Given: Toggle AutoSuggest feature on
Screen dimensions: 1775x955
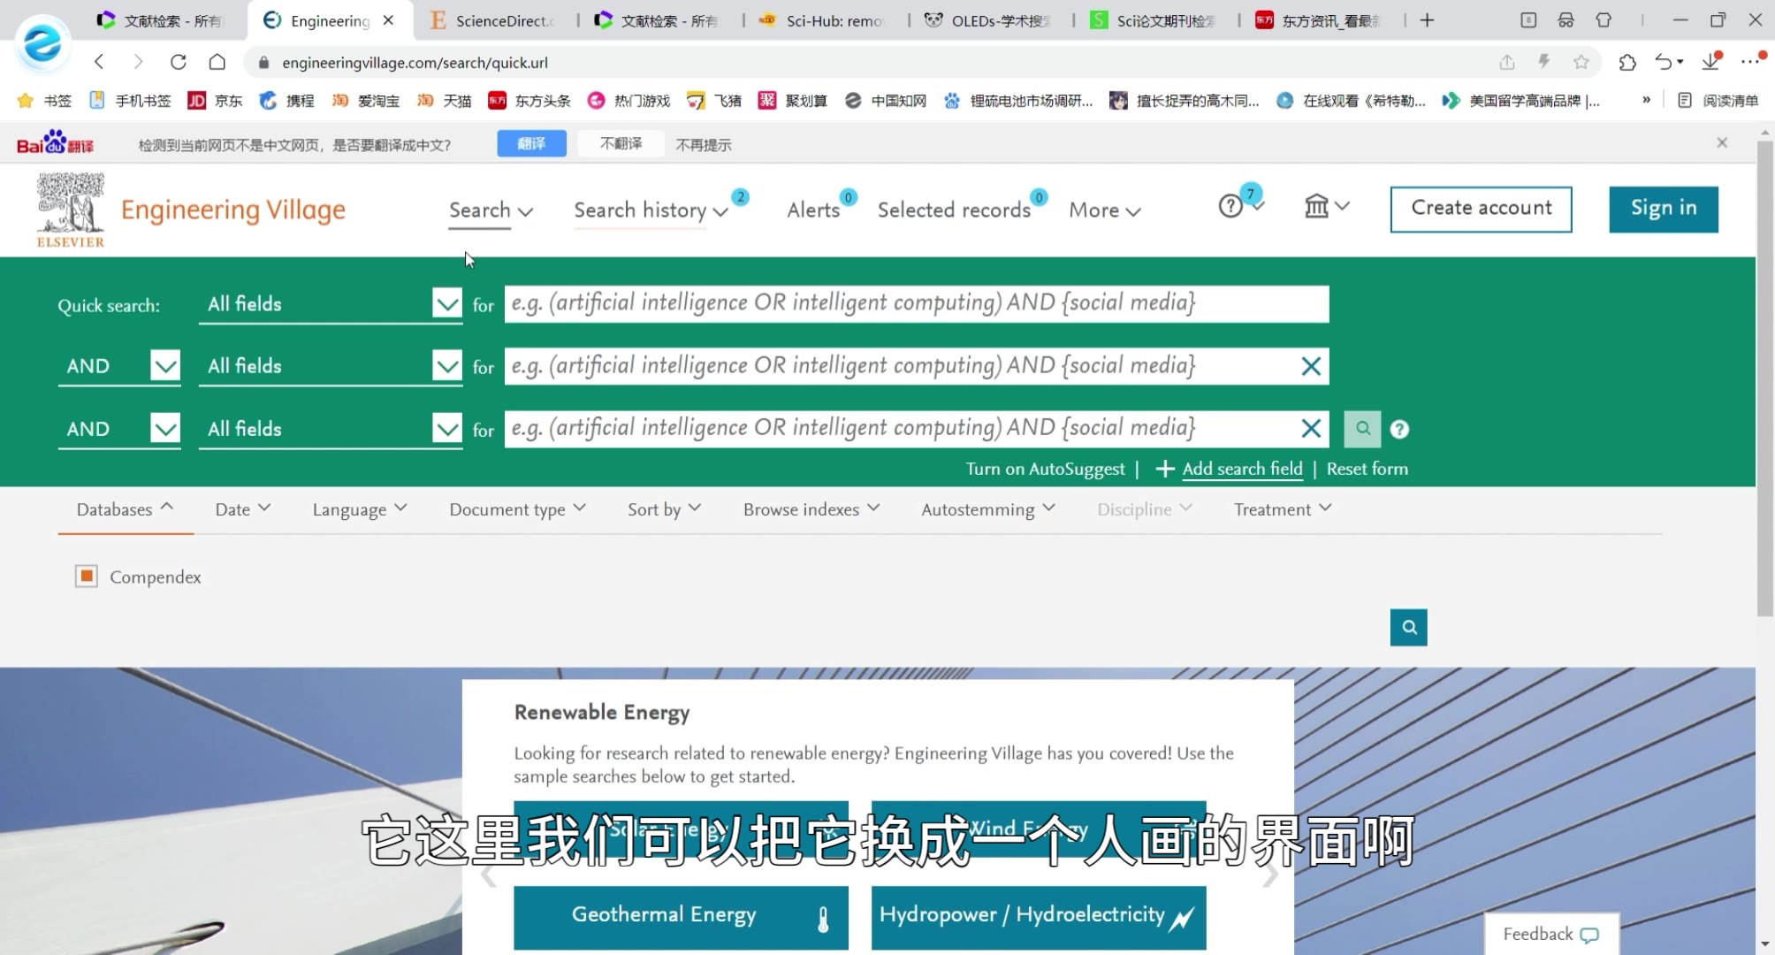Looking at the screenshot, I should pos(1044,468).
